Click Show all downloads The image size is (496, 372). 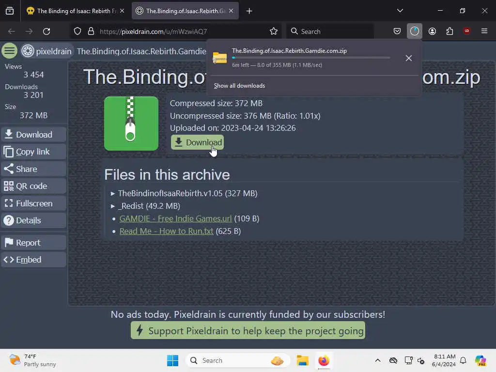click(x=239, y=86)
